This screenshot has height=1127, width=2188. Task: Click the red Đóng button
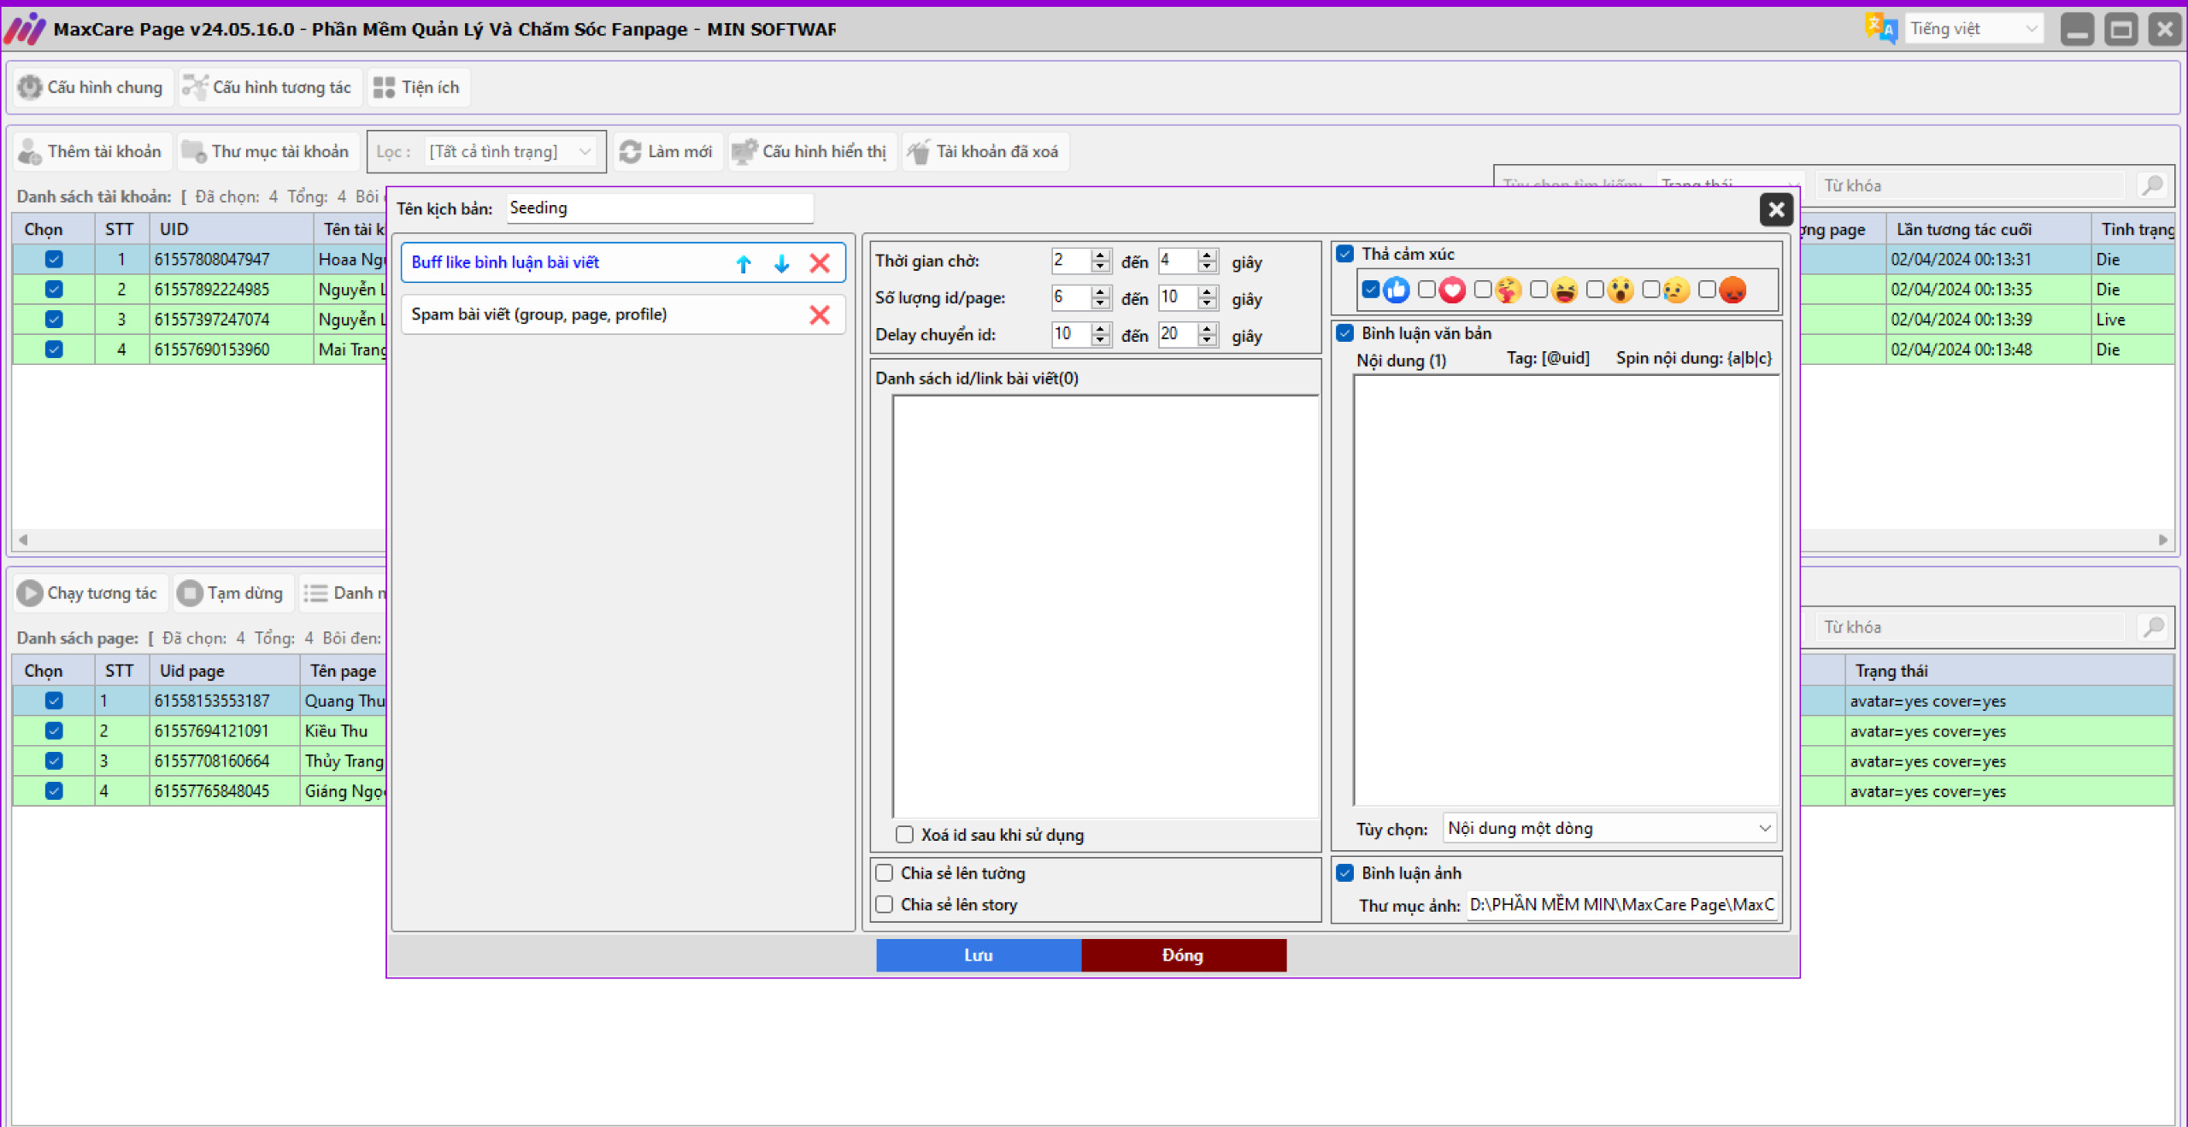[1183, 955]
